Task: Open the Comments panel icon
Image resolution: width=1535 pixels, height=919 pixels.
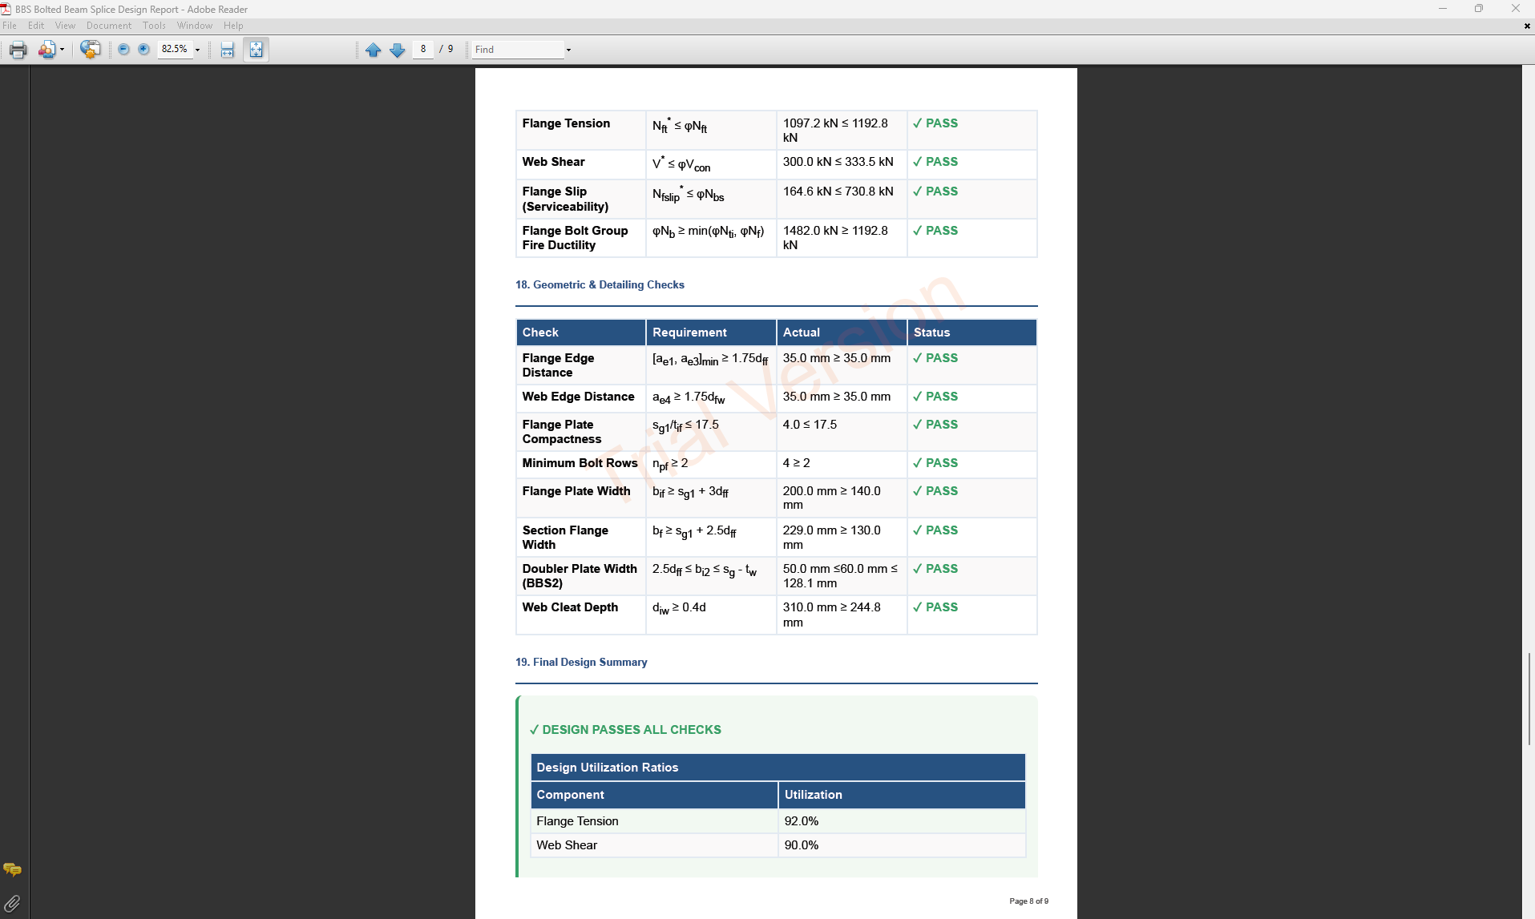Action: coord(12,869)
